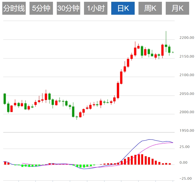Click the -25.00 MACD axis label
This screenshot has width=195, height=182.
tap(187, 178)
